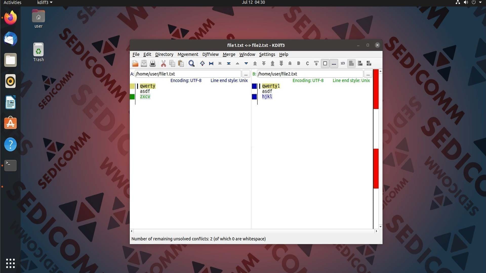Select lines from B with the B icon
Screen dimensions: 486x273
(x=299, y=63)
